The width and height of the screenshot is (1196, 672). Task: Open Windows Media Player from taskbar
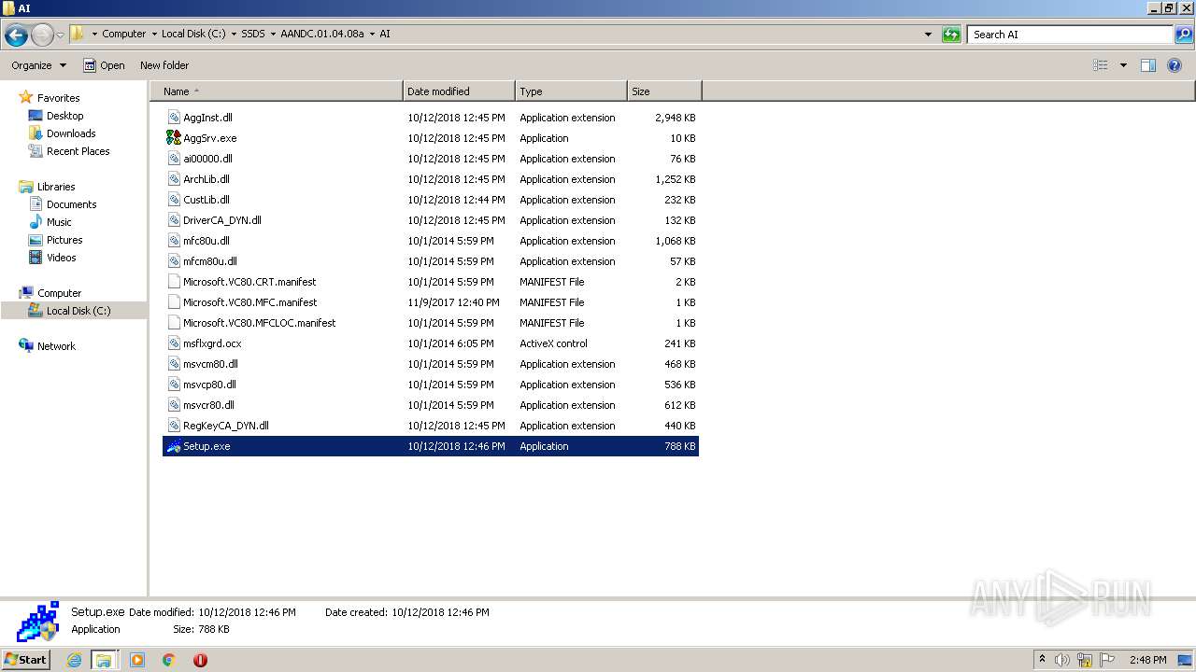point(137,660)
